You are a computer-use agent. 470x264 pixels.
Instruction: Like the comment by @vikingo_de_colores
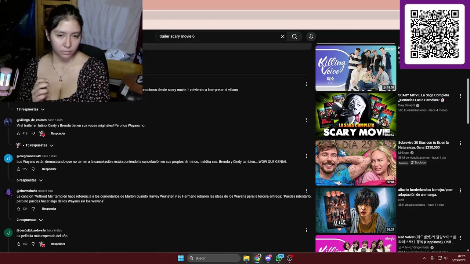pos(19,133)
